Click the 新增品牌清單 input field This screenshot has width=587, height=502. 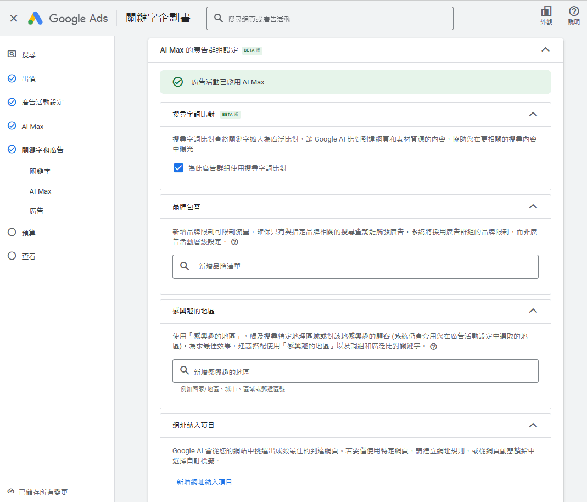pos(355,267)
